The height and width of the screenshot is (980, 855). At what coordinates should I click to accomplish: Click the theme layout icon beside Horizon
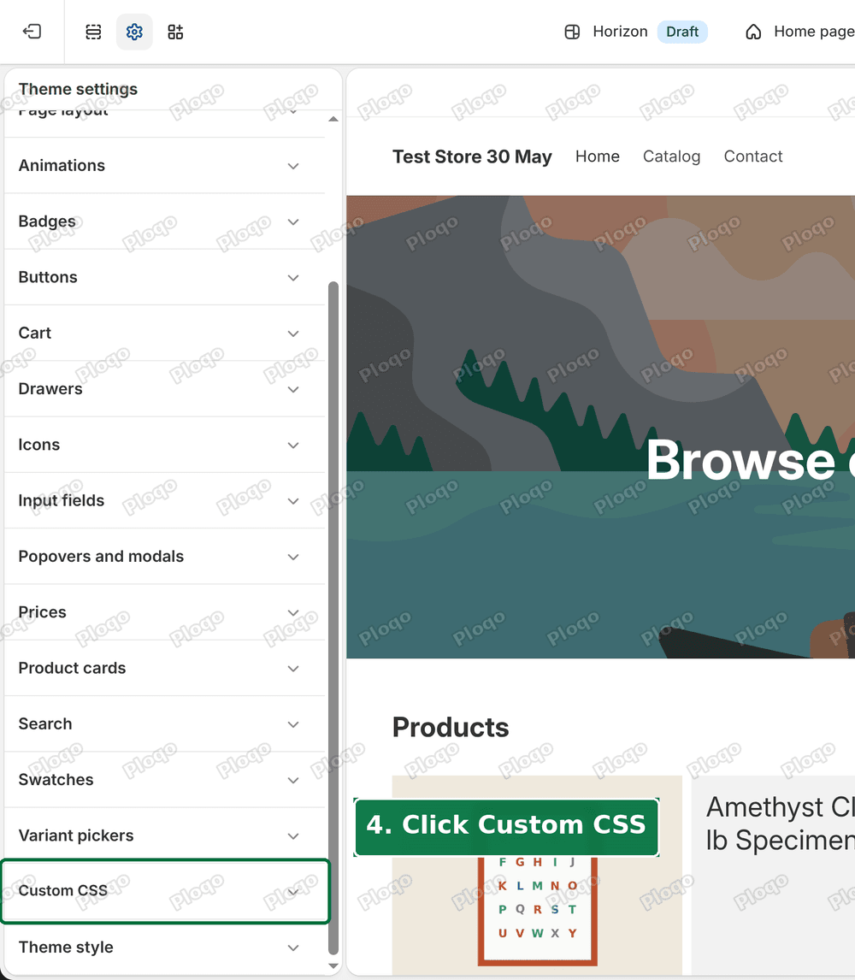coord(572,32)
